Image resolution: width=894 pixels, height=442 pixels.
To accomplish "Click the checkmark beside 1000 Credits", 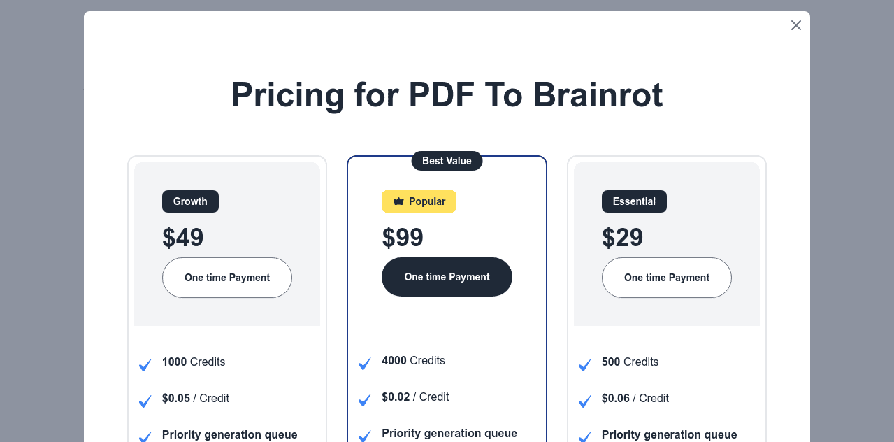I will tap(145, 364).
